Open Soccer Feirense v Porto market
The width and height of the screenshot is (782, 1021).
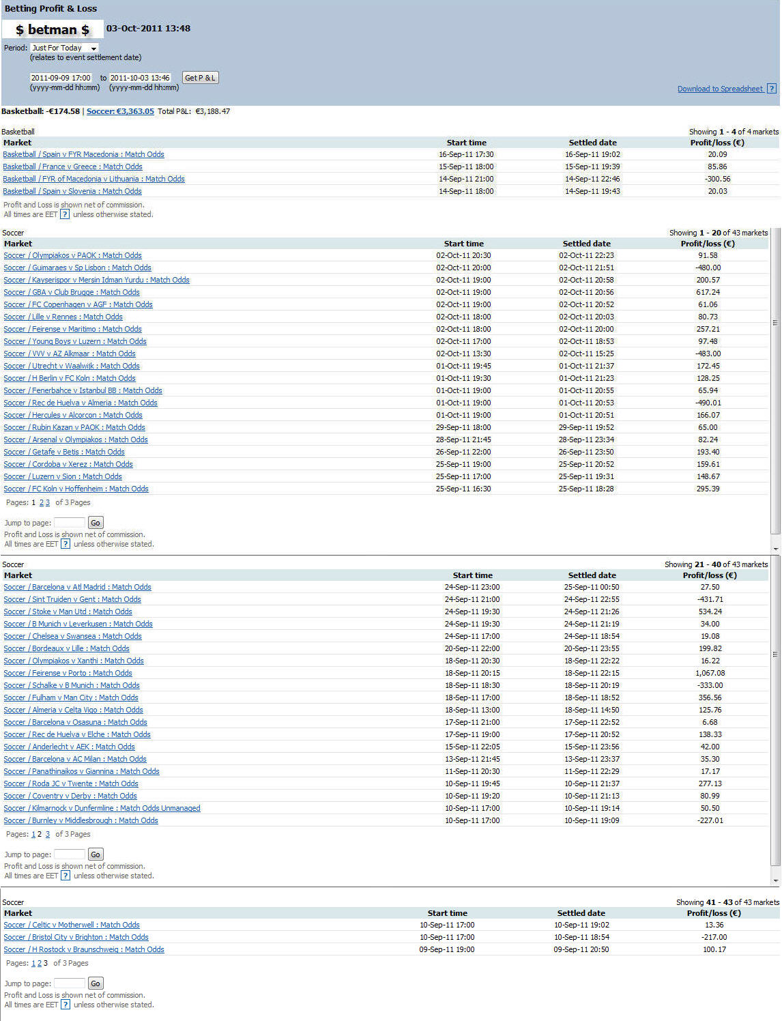(x=68, y=673)
